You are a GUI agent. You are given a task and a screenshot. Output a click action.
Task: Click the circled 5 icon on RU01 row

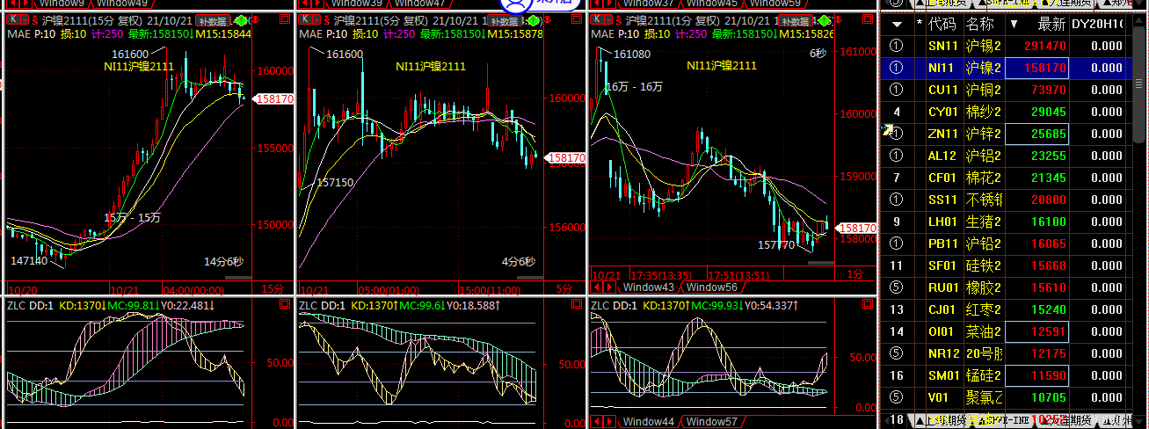coord(897,287)
